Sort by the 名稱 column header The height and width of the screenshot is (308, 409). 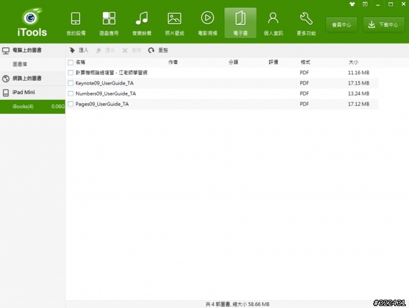pyautogui.click(x=81, y=62)
